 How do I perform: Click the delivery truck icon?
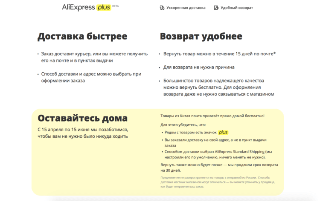(162, 8)
